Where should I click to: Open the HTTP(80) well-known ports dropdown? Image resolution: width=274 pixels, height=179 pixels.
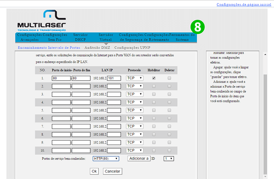coord(106,159)
